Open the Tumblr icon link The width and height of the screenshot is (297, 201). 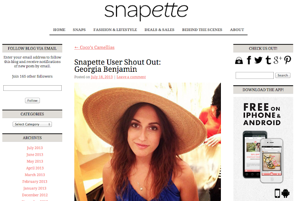[x=268, y=60]
